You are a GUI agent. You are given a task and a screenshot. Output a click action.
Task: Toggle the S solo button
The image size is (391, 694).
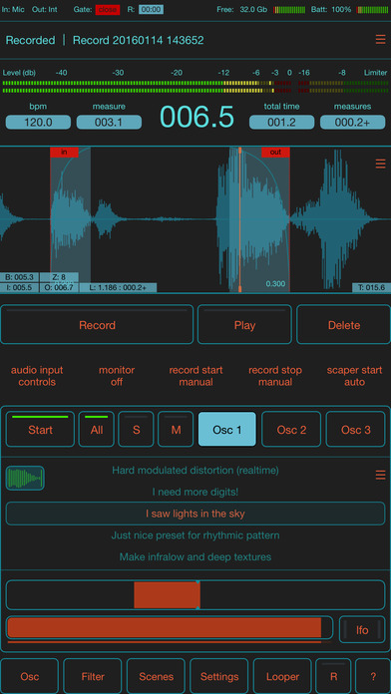coord(136,430)
